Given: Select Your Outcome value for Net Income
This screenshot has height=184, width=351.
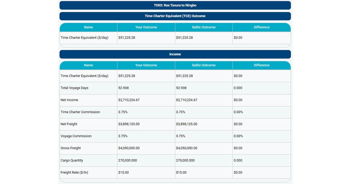Looking at the screenshot, I should [x=129, y=100].
